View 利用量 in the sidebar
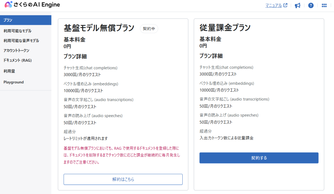 tap(9, 71)
